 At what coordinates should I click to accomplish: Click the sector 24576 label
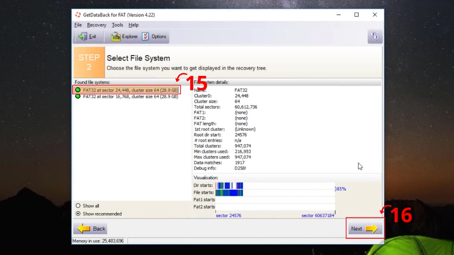(229, 216)
